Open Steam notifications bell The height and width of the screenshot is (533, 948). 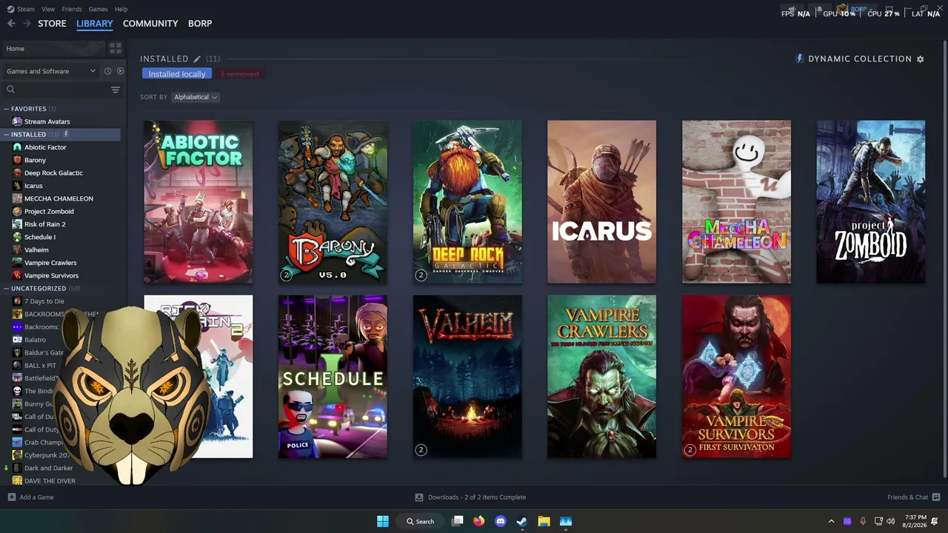coord(818,10)
